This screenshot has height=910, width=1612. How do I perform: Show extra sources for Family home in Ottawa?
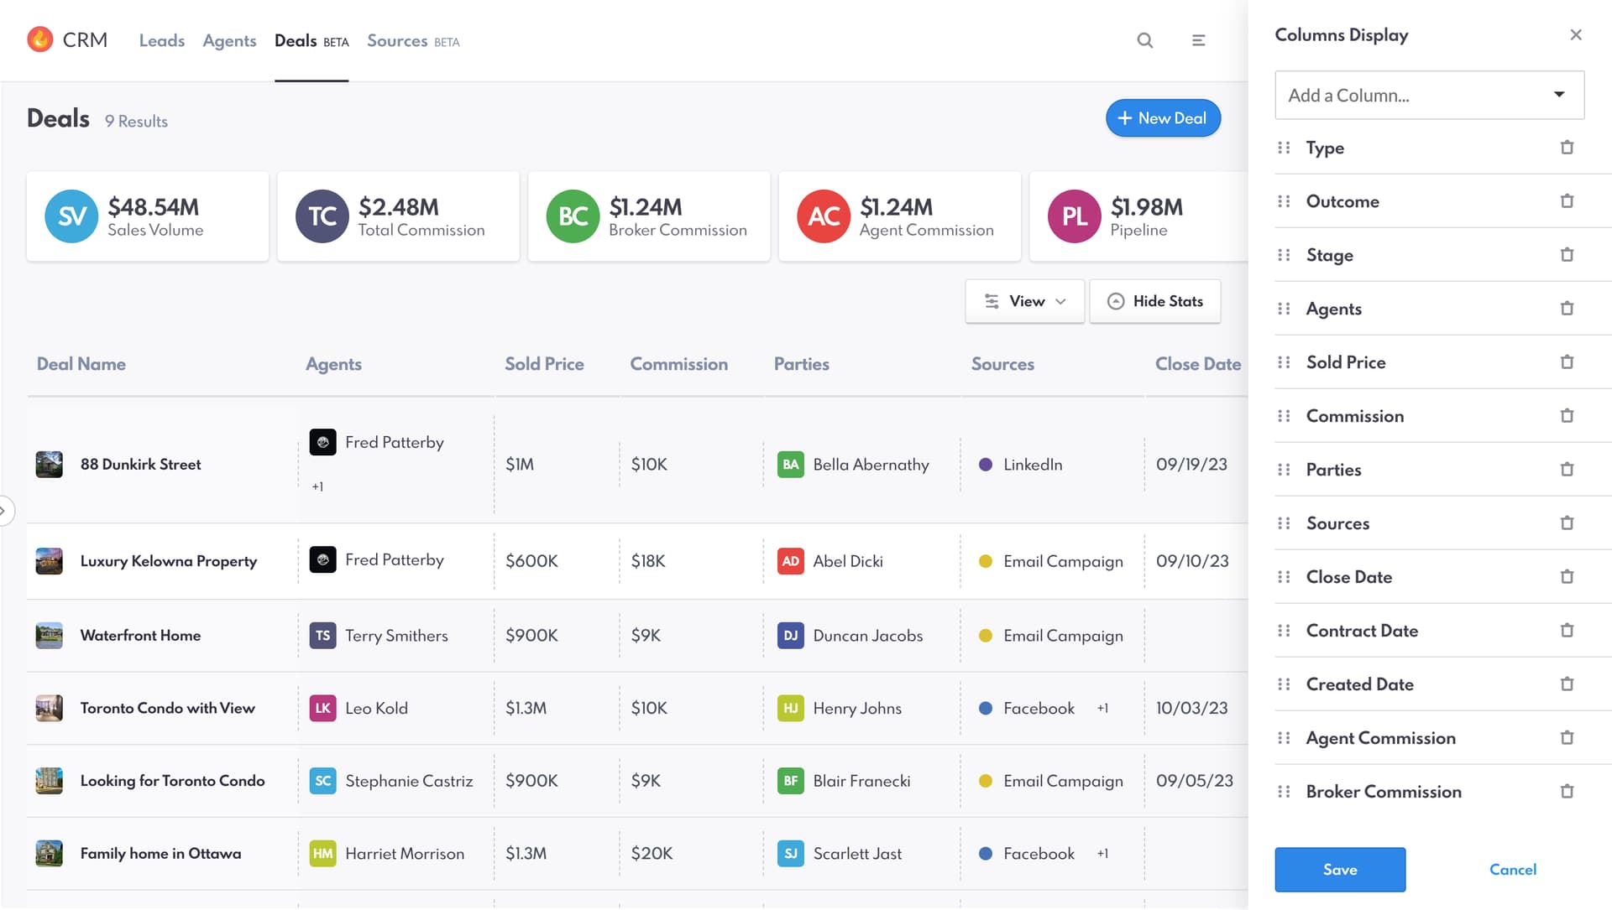pos(1102,853)
